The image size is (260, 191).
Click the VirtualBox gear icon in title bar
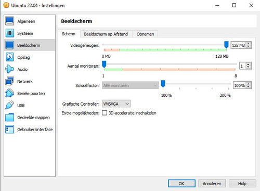6,5
